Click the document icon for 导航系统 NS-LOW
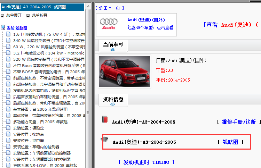 click(8, 165)
